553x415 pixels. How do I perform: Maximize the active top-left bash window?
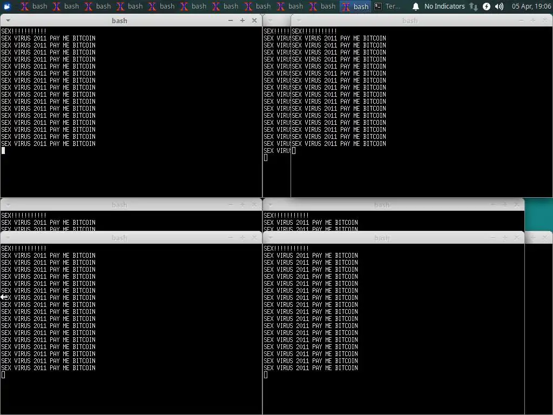(242, 21)
